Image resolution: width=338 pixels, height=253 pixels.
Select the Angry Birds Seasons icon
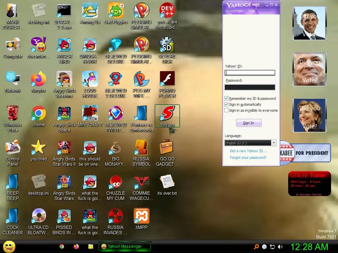64,85
